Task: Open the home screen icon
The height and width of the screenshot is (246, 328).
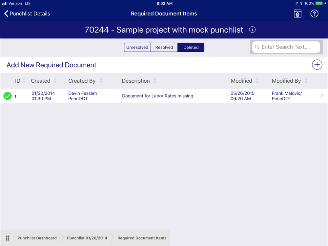Action: [x=297, y=13]
